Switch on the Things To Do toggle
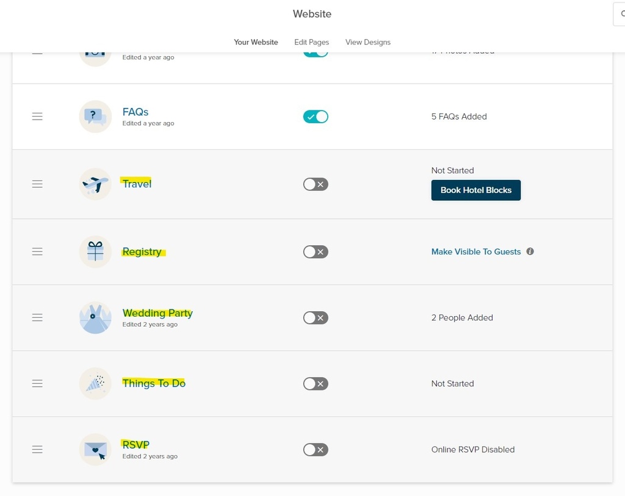The height and width of the screenshot is (496, 625). click(x=316, y=384)
